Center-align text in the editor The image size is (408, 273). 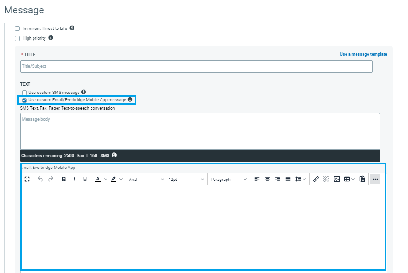[x=267, y=179]
